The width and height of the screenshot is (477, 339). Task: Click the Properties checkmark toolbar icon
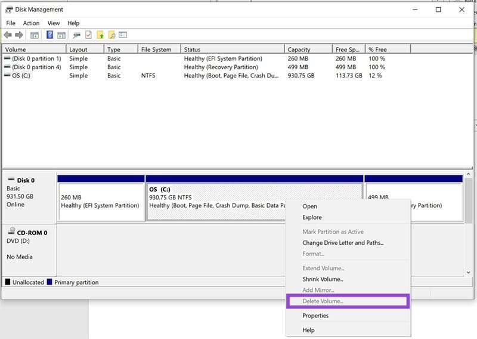point(88,35)
